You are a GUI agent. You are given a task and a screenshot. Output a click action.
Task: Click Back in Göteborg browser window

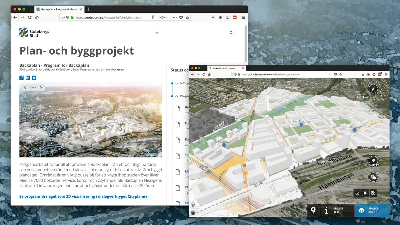[x=15, y=17]
